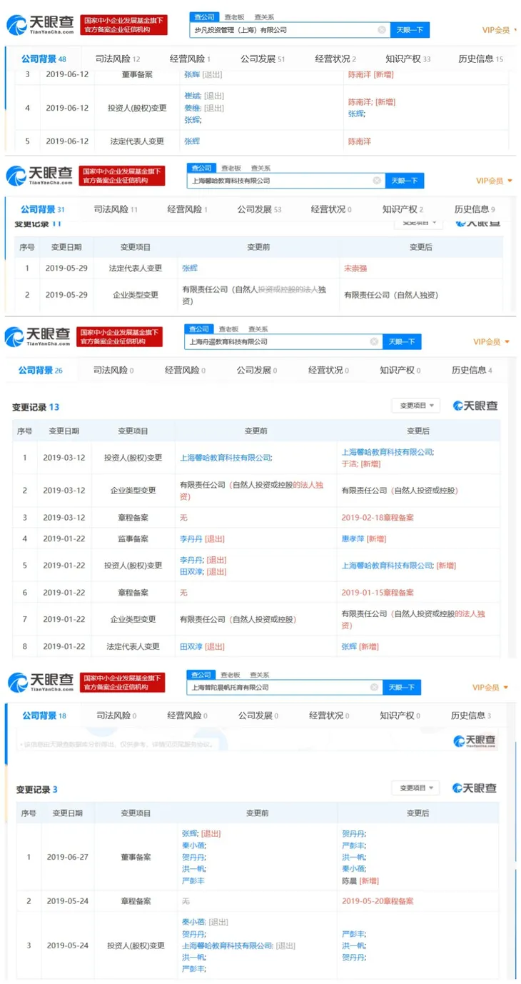Click 天眼一下 to search 上海馨哈教育科技有限公司
The image size is (521, 984).
[405, 181]
